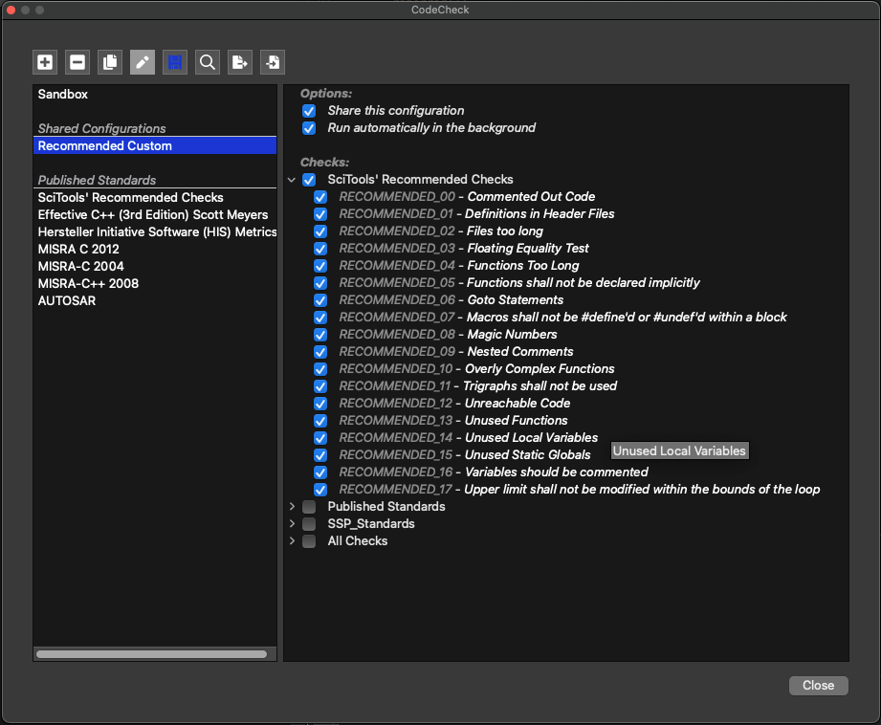This screenshot has width=881, height=725.
Task: Click RECOMMENDED_10 Overly Complex Functions text
Action: click(476, 369)
